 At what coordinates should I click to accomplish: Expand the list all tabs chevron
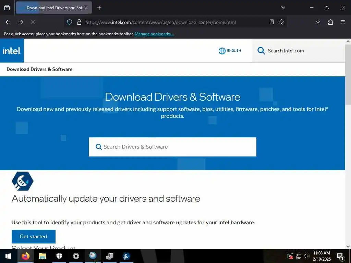(283, 8)
